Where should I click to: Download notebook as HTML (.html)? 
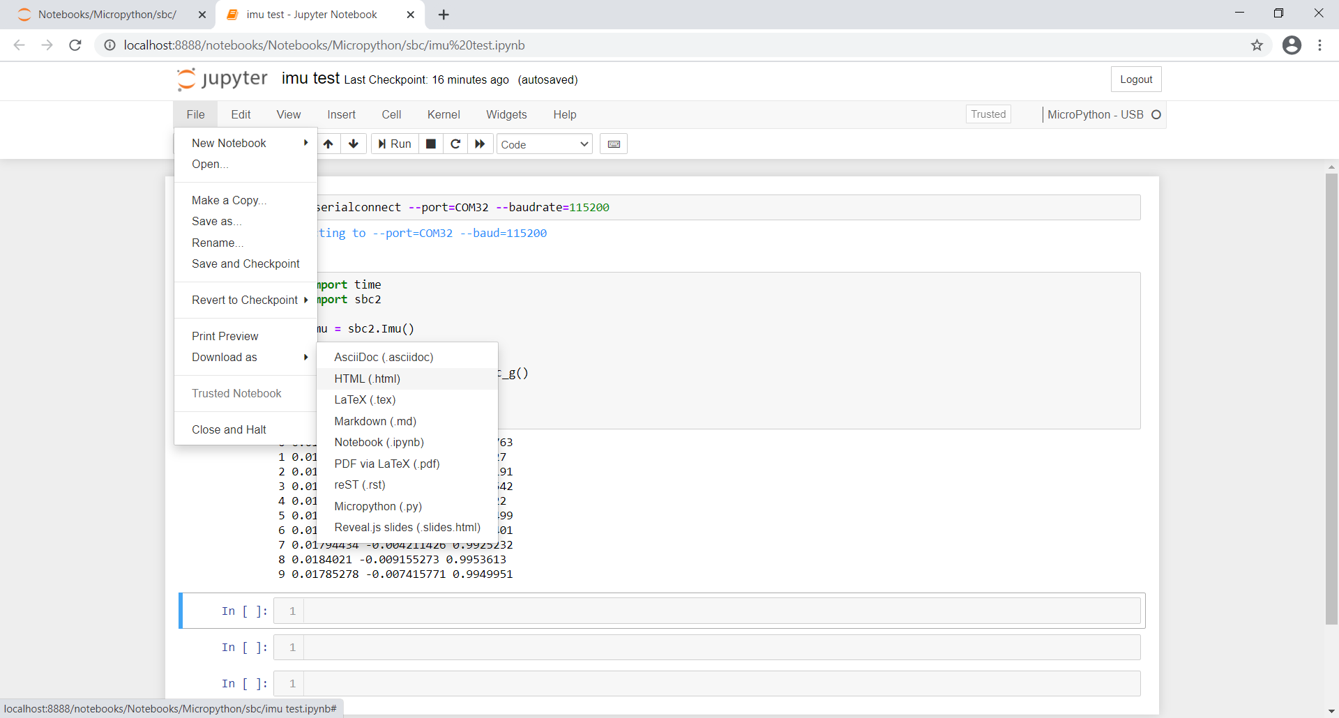(407, 379)
